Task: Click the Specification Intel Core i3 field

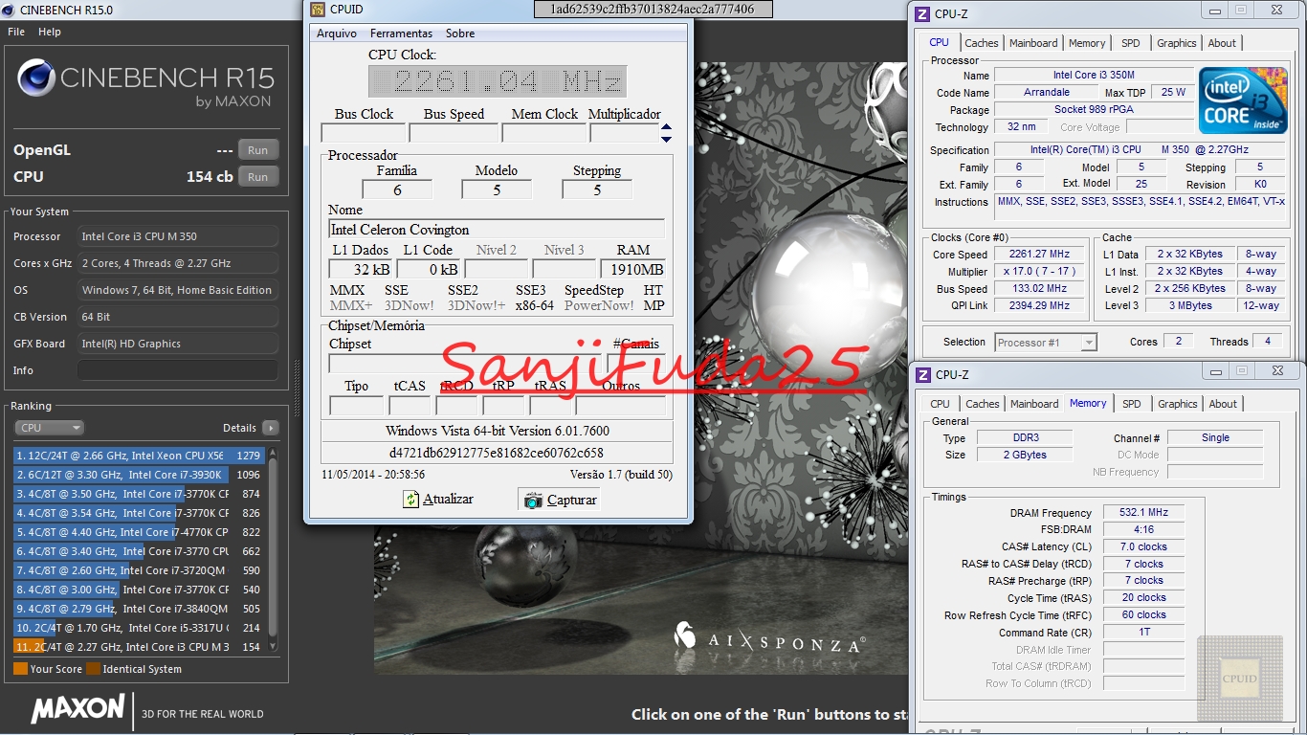Action: [1140, 150]
